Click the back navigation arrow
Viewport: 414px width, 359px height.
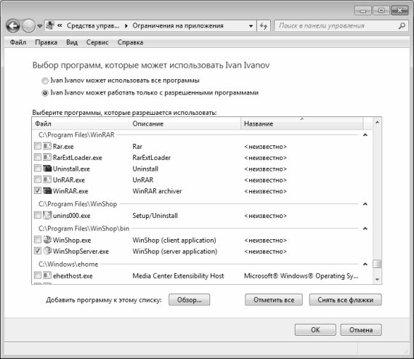pyautogui.click(x=13, y=26)
